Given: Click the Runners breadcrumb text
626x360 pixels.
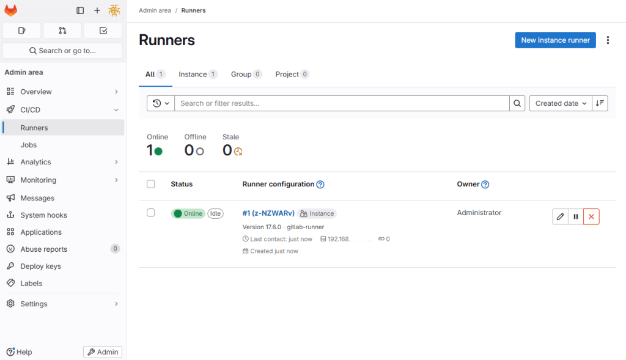Looking at the screenshot, I should tap(193, 10).
